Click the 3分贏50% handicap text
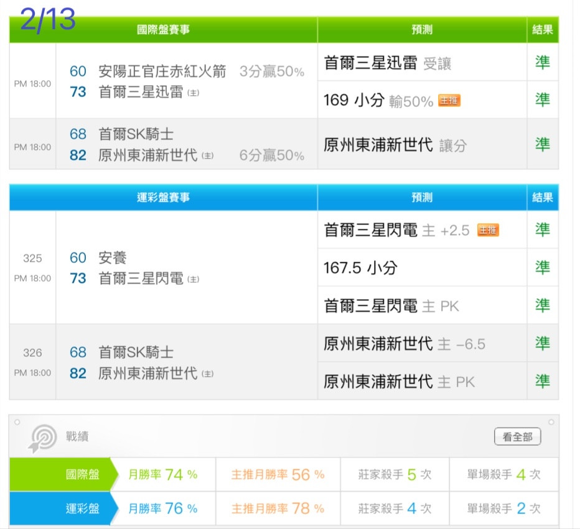Viewport: 580px width, 529px height. coord(272,71)
